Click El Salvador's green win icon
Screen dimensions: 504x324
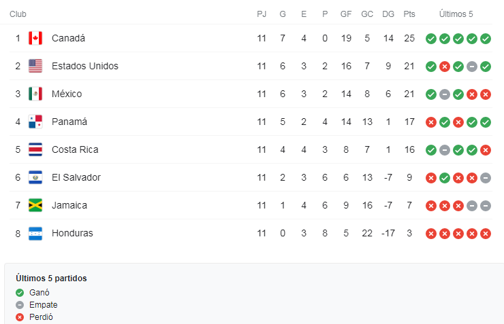[x=445, y=178]
